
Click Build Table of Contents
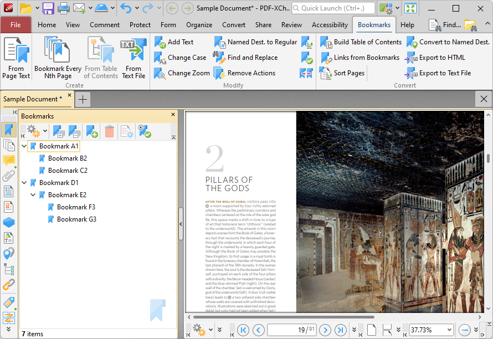361,42
